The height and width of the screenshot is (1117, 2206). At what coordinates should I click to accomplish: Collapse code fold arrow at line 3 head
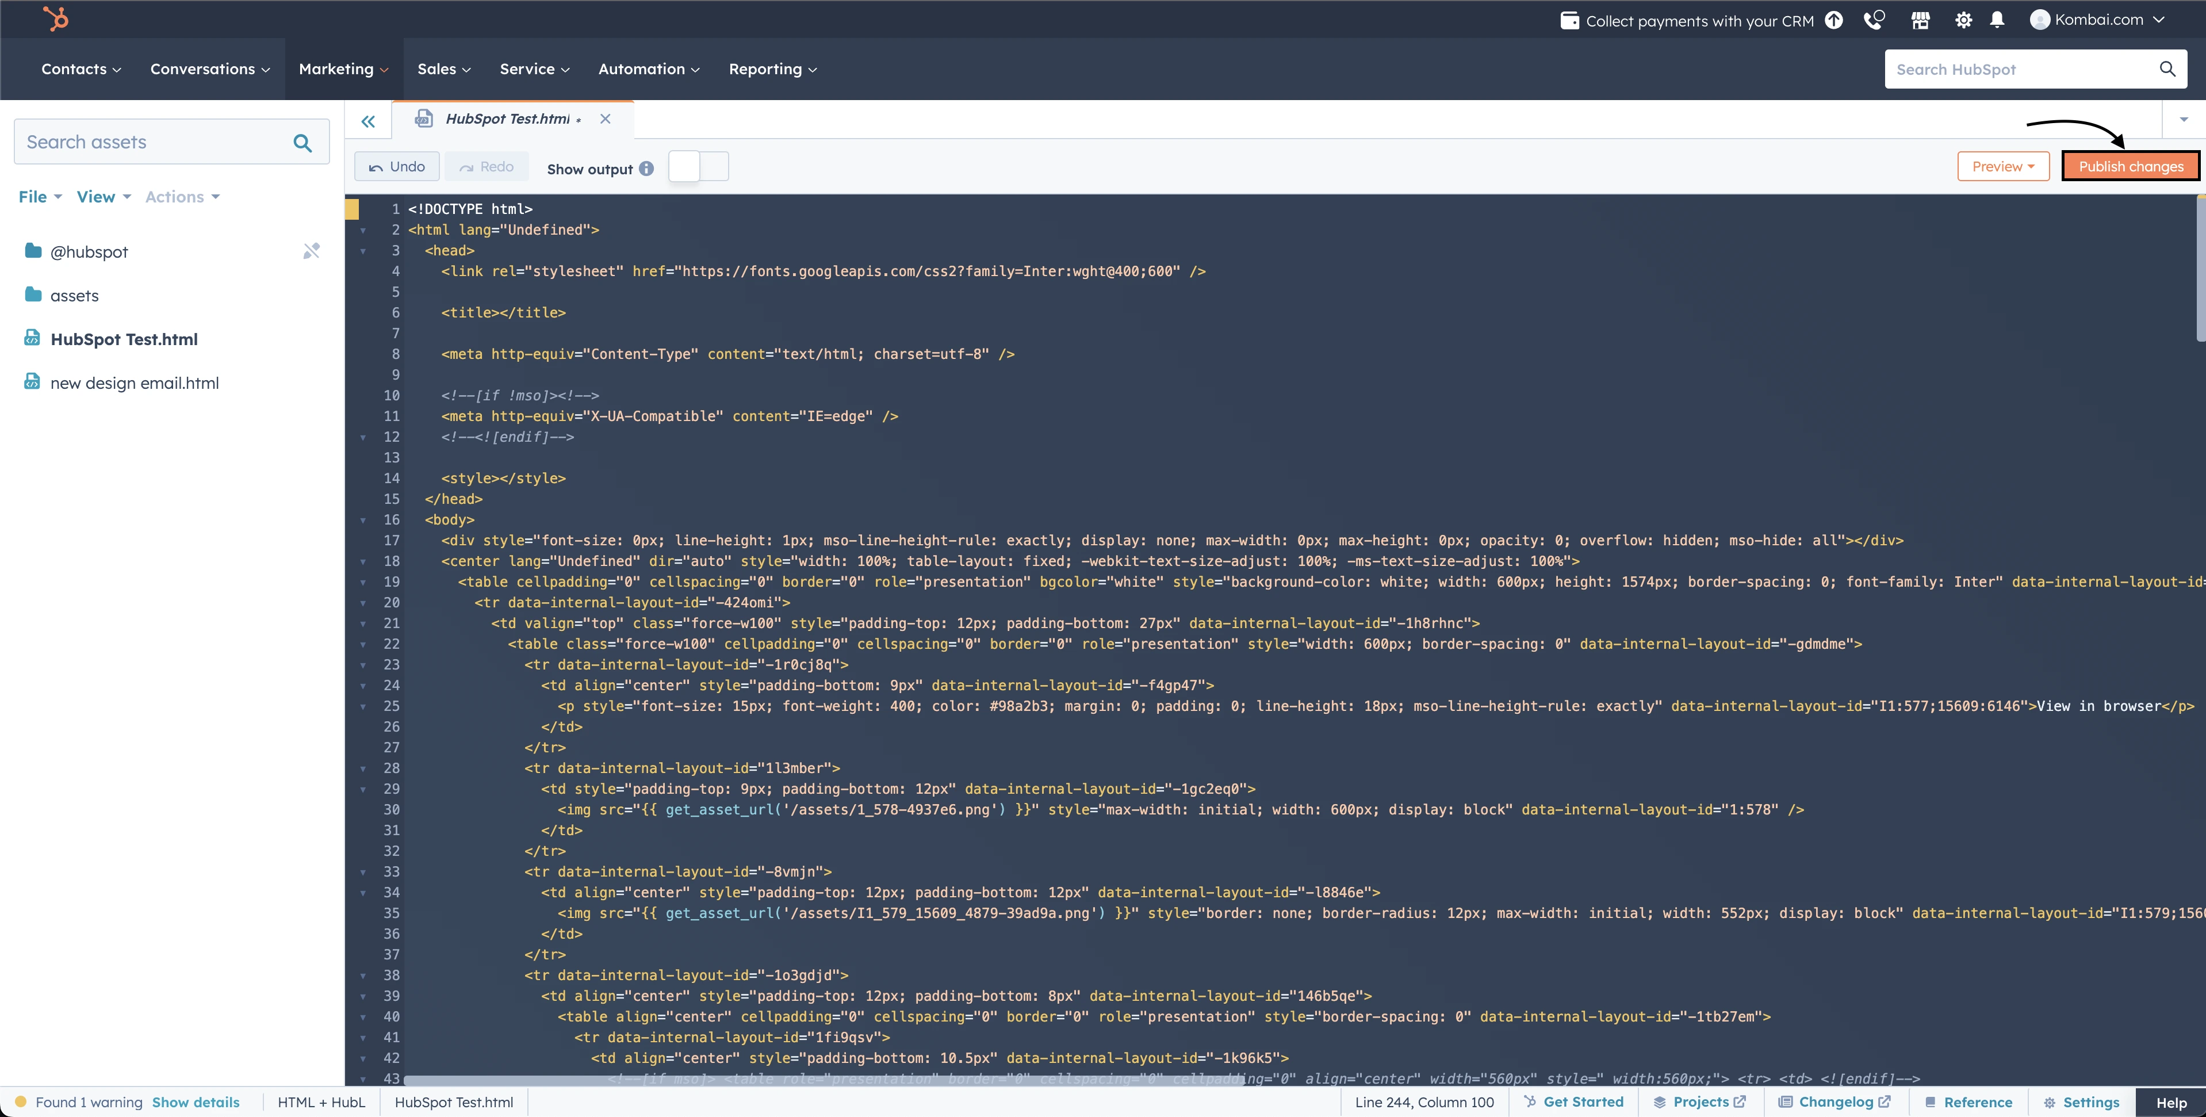[x=363, y=251]
